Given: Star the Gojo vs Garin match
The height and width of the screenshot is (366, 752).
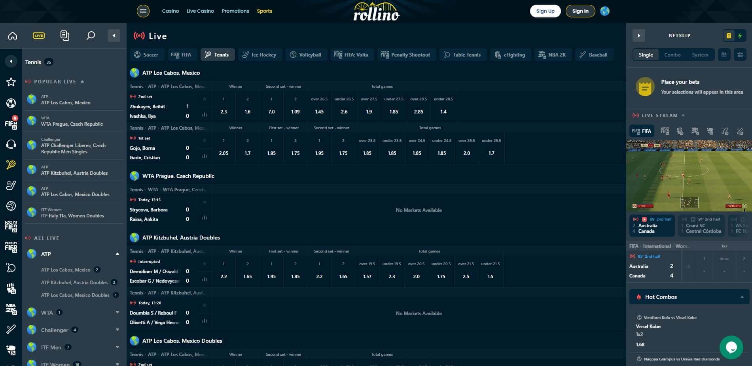Looking at the screenshot, I should [x=205, y=140].
